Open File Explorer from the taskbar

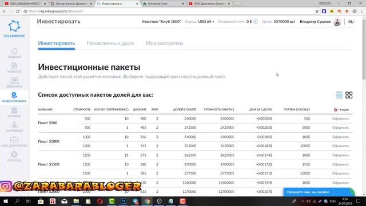click(x=76, y=201)
